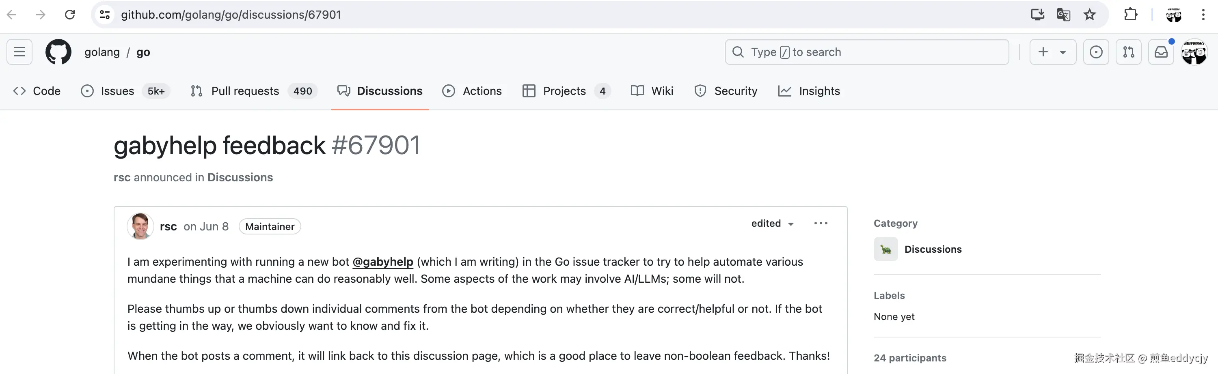Click the browser extensions puzzle icon
Image resolution: width=1218 pixels, height=374 pixels.
click(1130, 15)
